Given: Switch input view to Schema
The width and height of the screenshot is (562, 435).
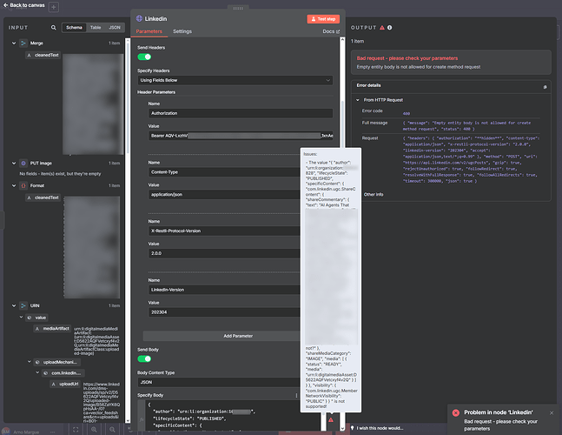Looking at the screenshot, I should [74, 27].
